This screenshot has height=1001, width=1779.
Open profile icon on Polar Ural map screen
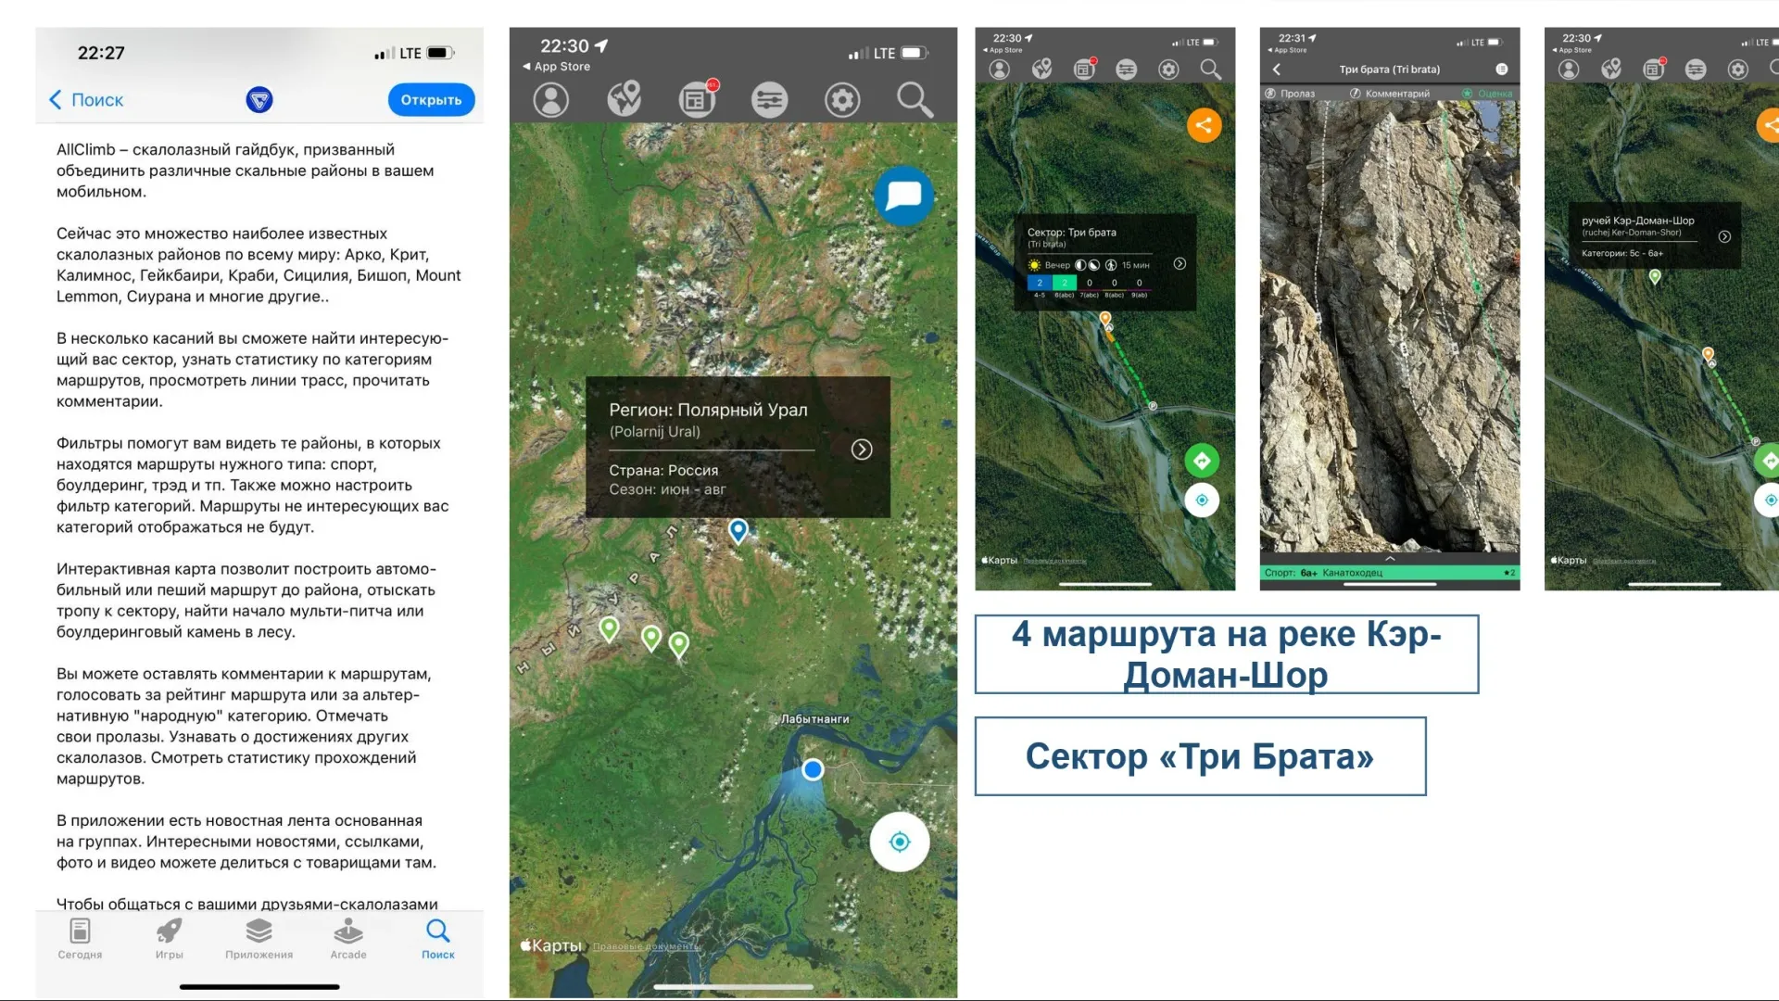click(x=551, y=99)
